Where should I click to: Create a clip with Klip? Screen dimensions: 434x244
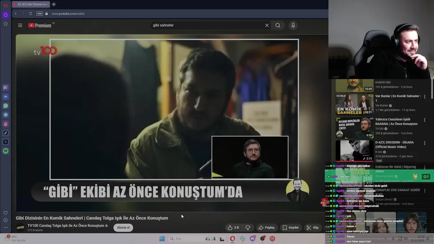pos(313,227)
